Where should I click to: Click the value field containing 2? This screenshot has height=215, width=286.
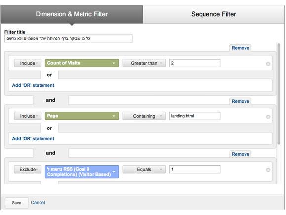point(195,63)
